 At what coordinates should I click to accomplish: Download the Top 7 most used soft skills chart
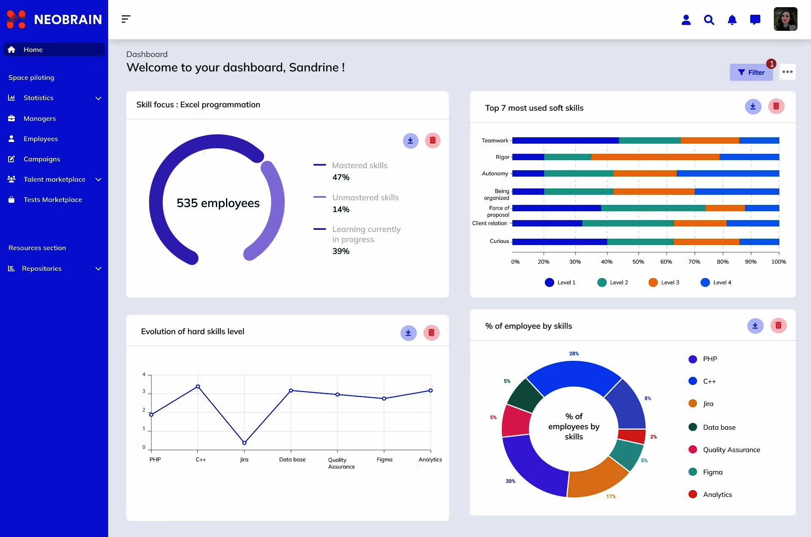pyautogui.click(x=753, y=106)
